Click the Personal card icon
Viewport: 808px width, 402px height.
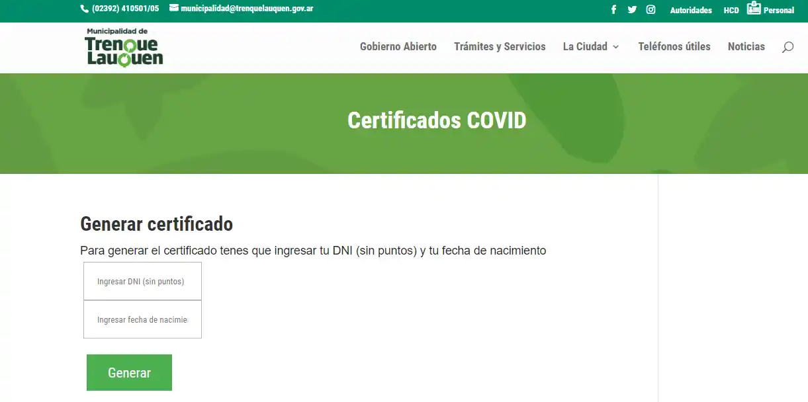tap(754, 8)
